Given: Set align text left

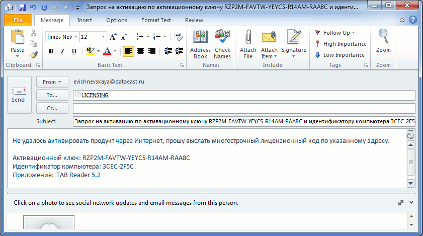Looking at the screenshot, I should 128,51.
